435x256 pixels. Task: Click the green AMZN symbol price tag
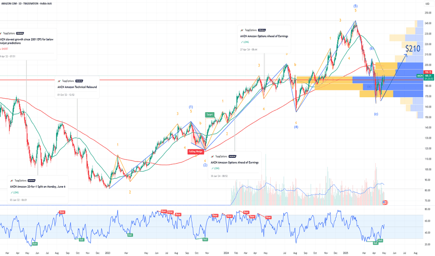point(420,76)
